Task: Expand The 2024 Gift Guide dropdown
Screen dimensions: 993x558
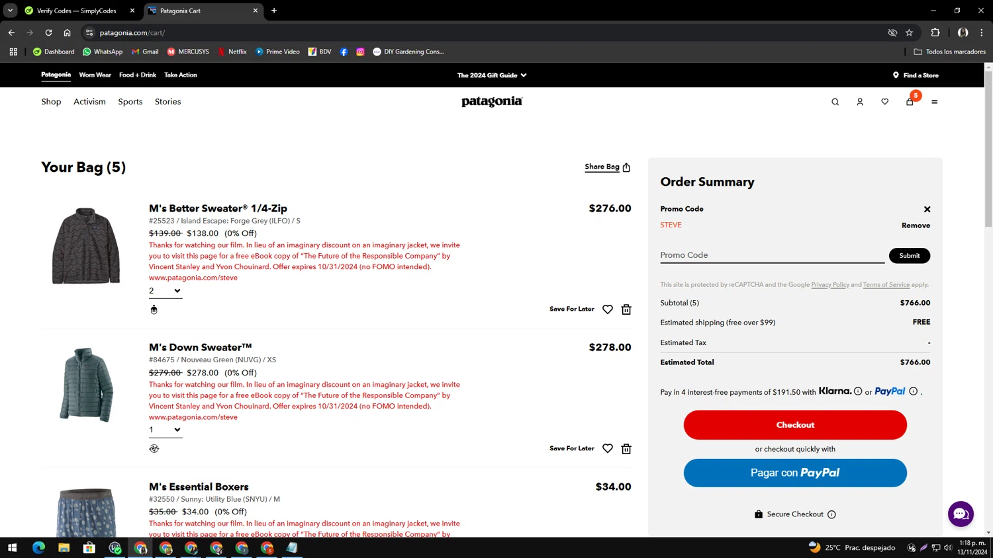Action: 492,75
